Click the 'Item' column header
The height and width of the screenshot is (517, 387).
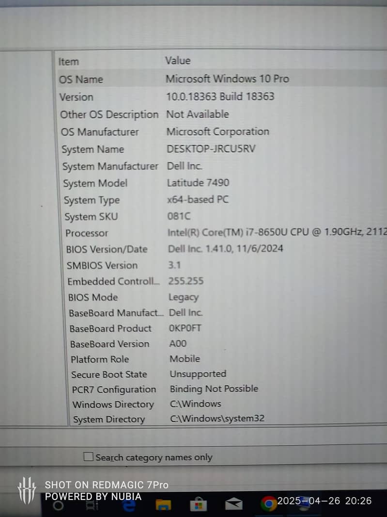(x=68, y=62)
